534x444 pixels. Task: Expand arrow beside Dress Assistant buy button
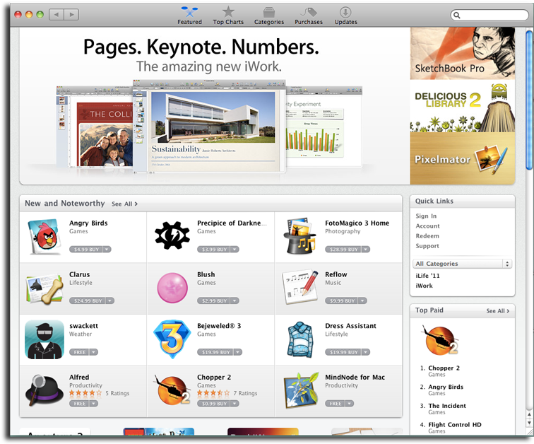point(366,352)
